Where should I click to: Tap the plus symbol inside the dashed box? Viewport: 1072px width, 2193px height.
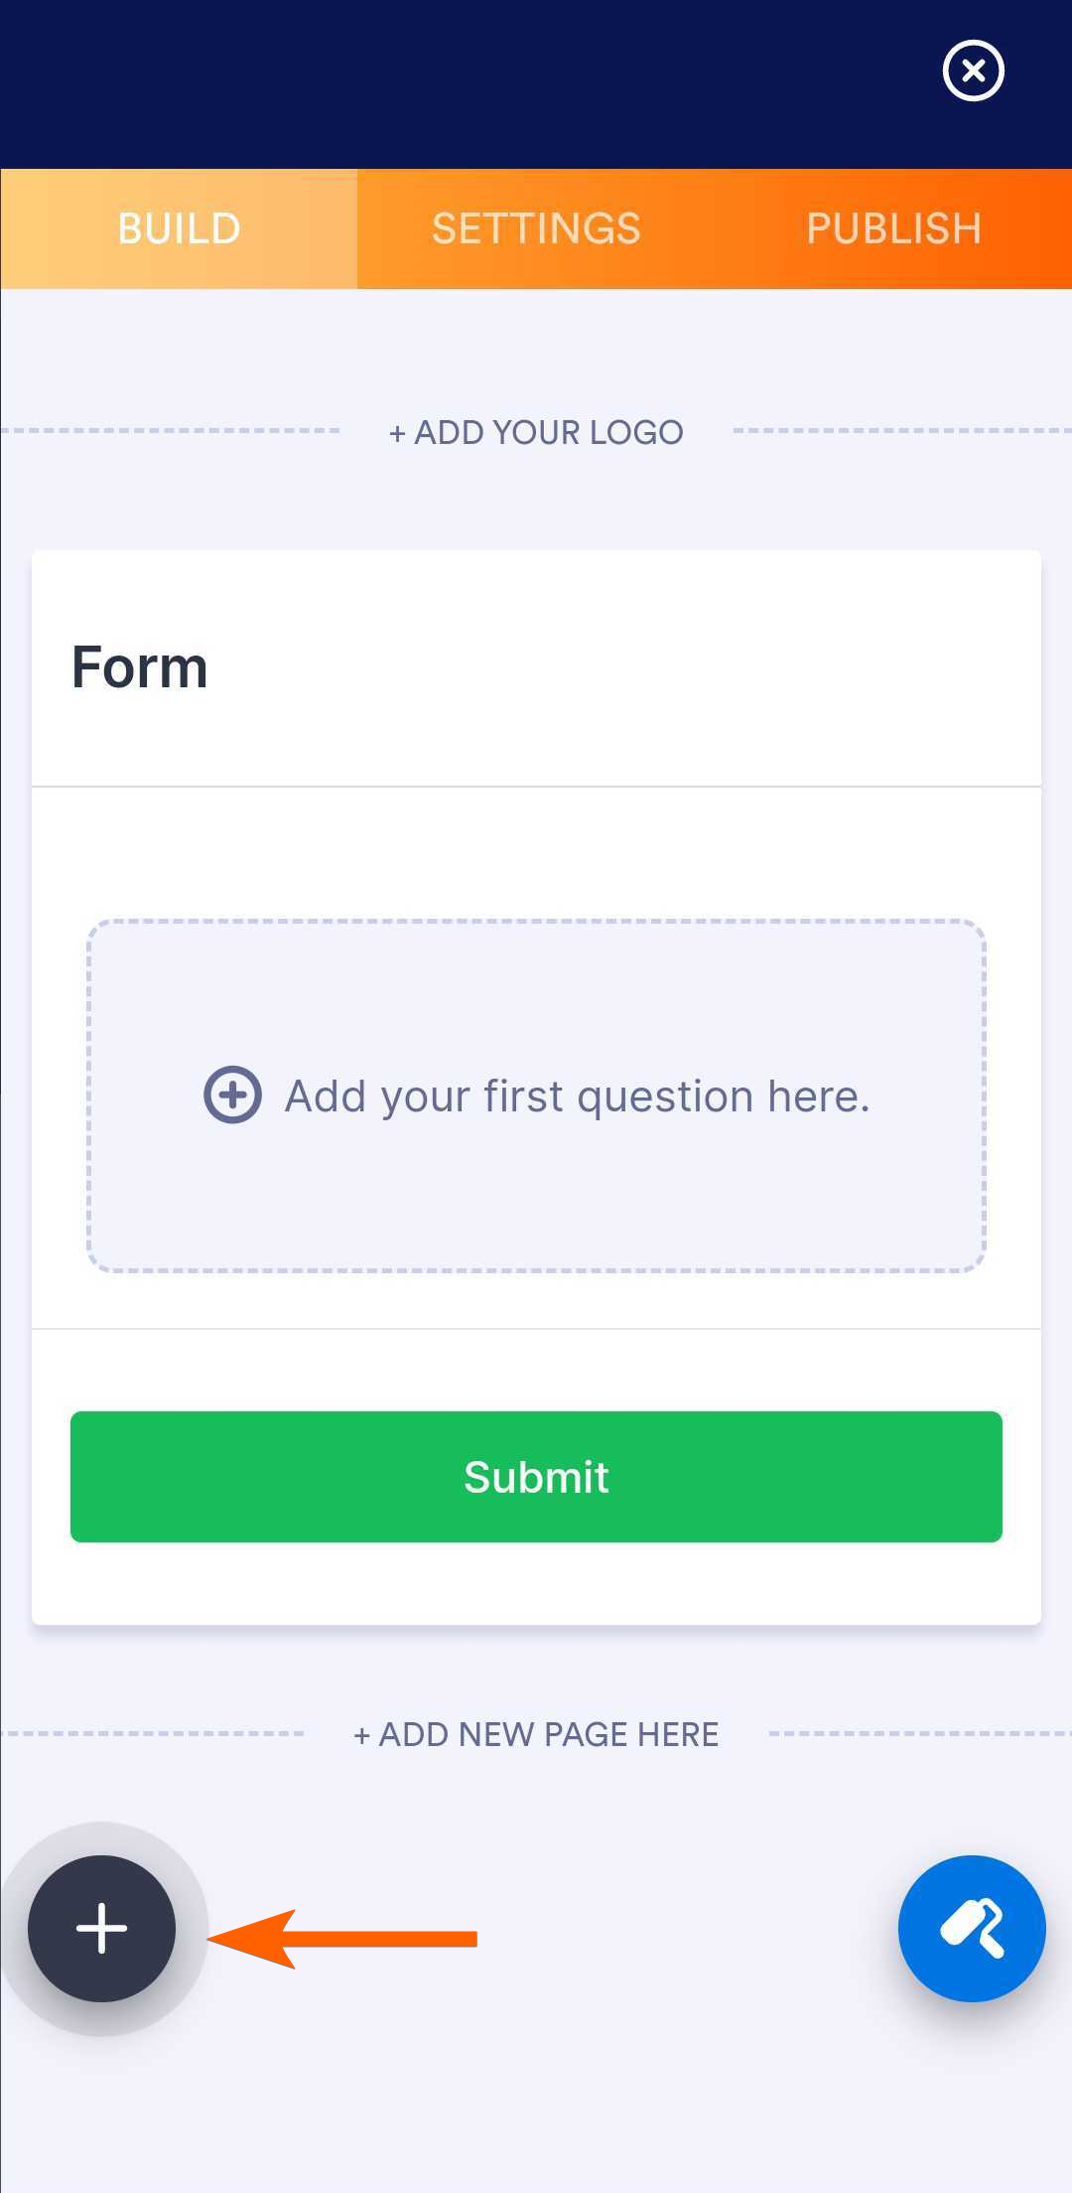click(x=231, y=1096)
